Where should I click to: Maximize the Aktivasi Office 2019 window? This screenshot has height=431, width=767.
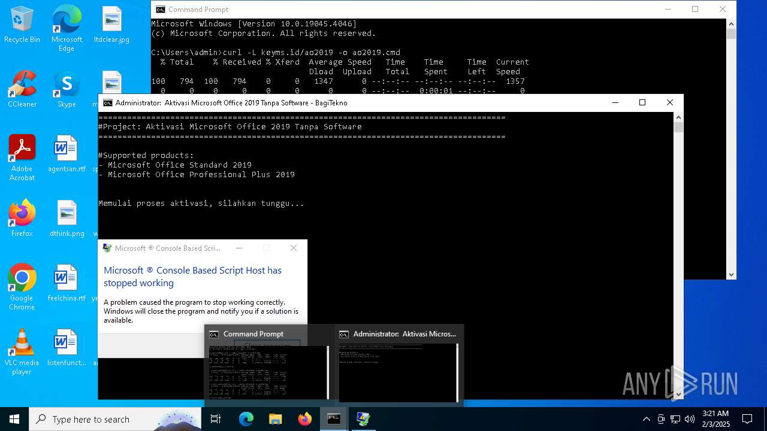pos(642,103)
